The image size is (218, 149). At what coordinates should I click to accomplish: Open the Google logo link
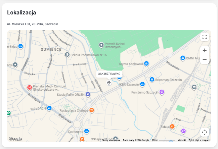(15, 139)
